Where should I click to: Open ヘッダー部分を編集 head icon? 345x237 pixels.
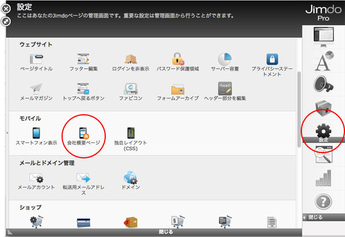coord(225,88)
